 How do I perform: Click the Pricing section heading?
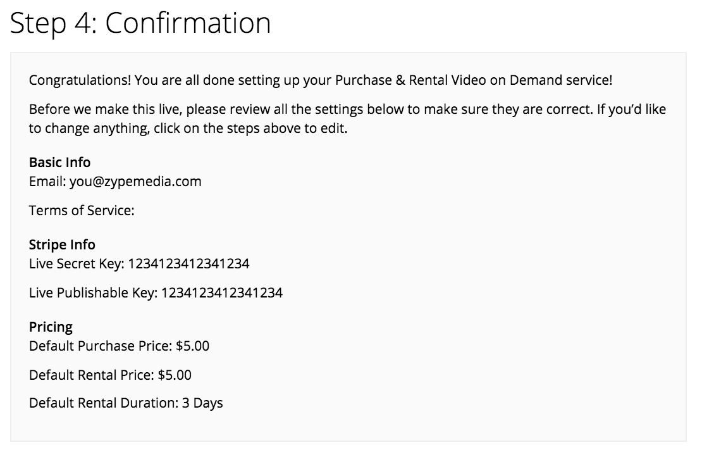(x=51, y=327)
